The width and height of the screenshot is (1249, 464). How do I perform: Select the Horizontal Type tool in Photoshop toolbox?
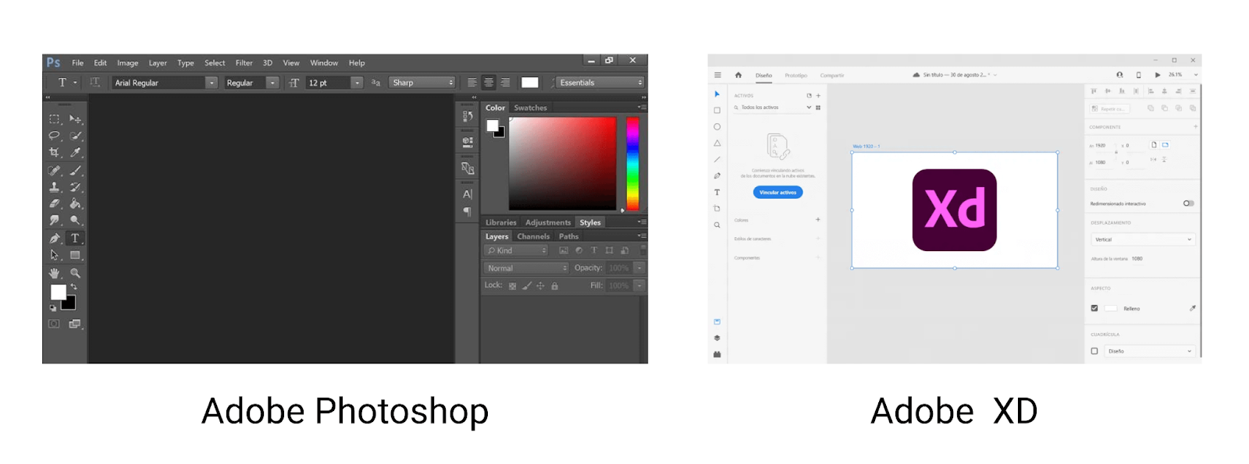point(76,238)
